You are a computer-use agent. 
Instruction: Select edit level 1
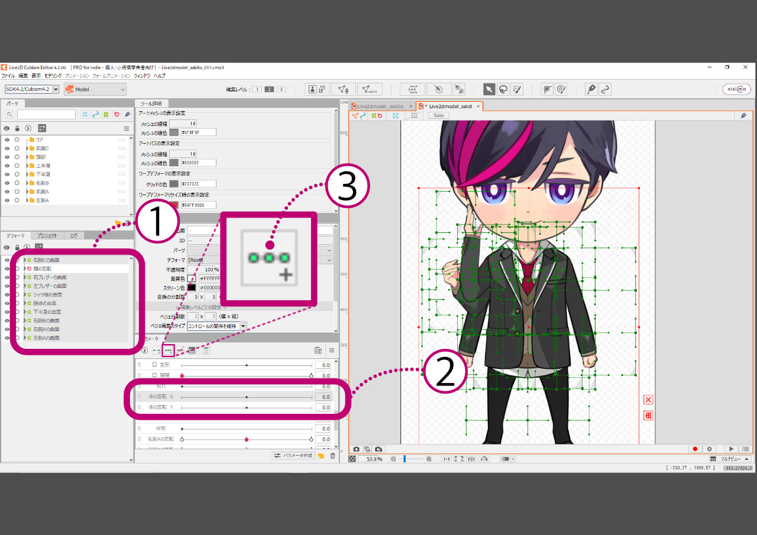257,89
